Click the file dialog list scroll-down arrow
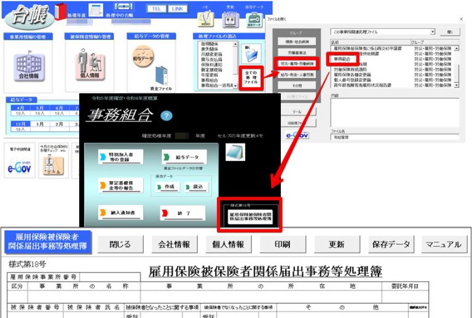The height and width of the screenshot is (318, 472). click(x=457, y=85)
